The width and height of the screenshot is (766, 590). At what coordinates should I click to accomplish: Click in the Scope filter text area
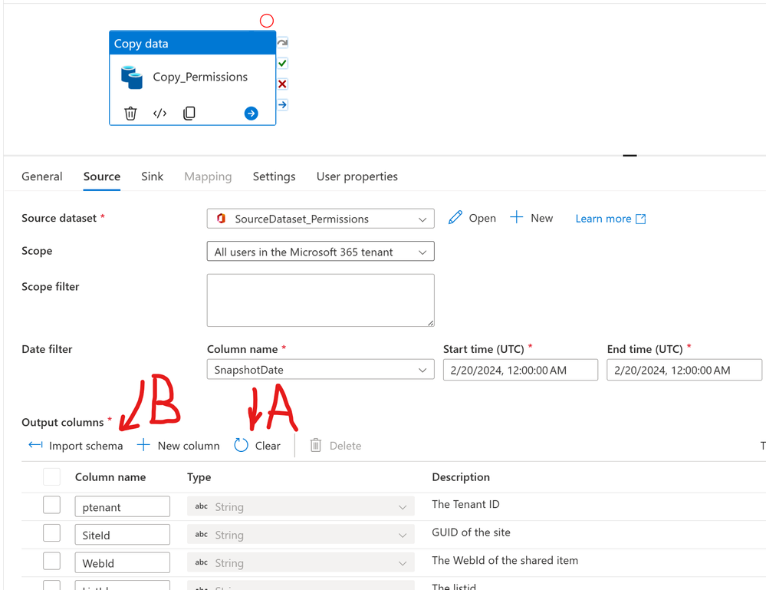click(321, 300)
